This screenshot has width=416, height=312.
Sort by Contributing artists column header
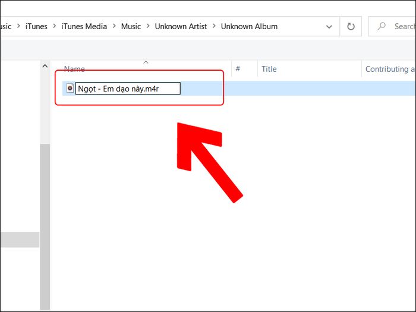[389, 69]
